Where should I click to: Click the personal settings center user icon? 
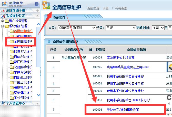coord(3,103)
